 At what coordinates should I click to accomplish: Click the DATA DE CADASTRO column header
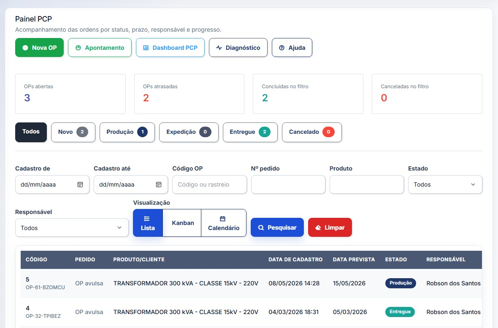tap(295, 259)
